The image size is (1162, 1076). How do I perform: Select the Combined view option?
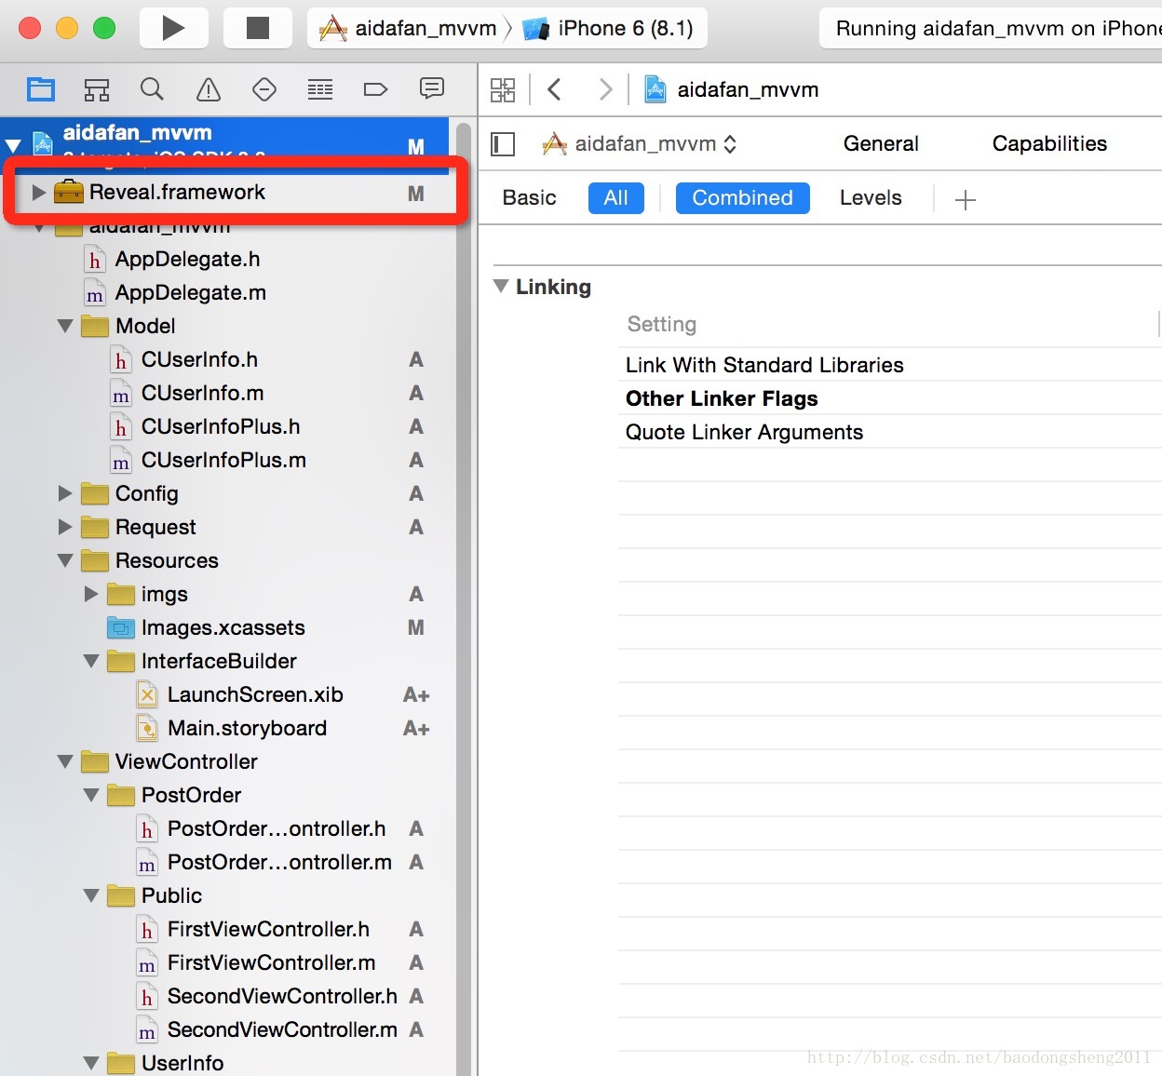[742, 198]
